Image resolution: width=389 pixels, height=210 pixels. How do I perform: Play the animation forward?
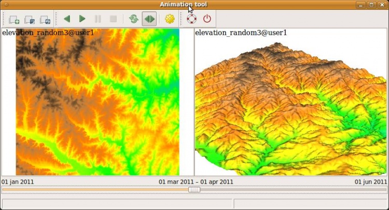click(x=82, y=19)
